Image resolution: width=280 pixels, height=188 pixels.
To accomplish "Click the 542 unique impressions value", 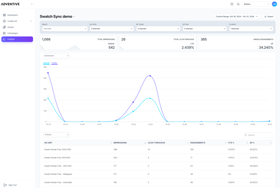I will click(112, 47).
